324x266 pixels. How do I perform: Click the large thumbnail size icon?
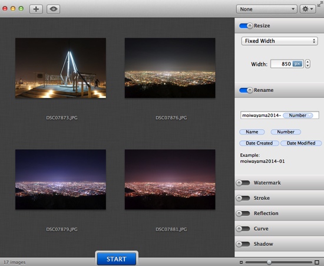(x=317, y=262)
